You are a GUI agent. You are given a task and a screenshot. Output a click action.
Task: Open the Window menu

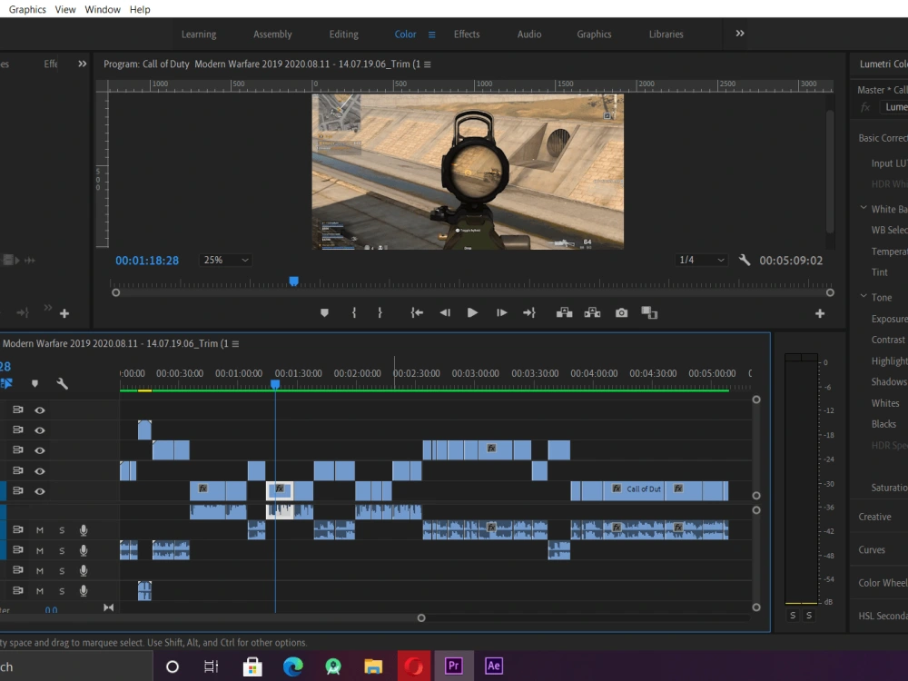click(x=103, y=10)
